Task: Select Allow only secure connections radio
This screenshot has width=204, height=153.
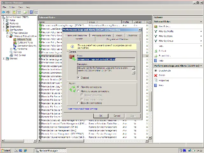Action: tap(78, 91)
